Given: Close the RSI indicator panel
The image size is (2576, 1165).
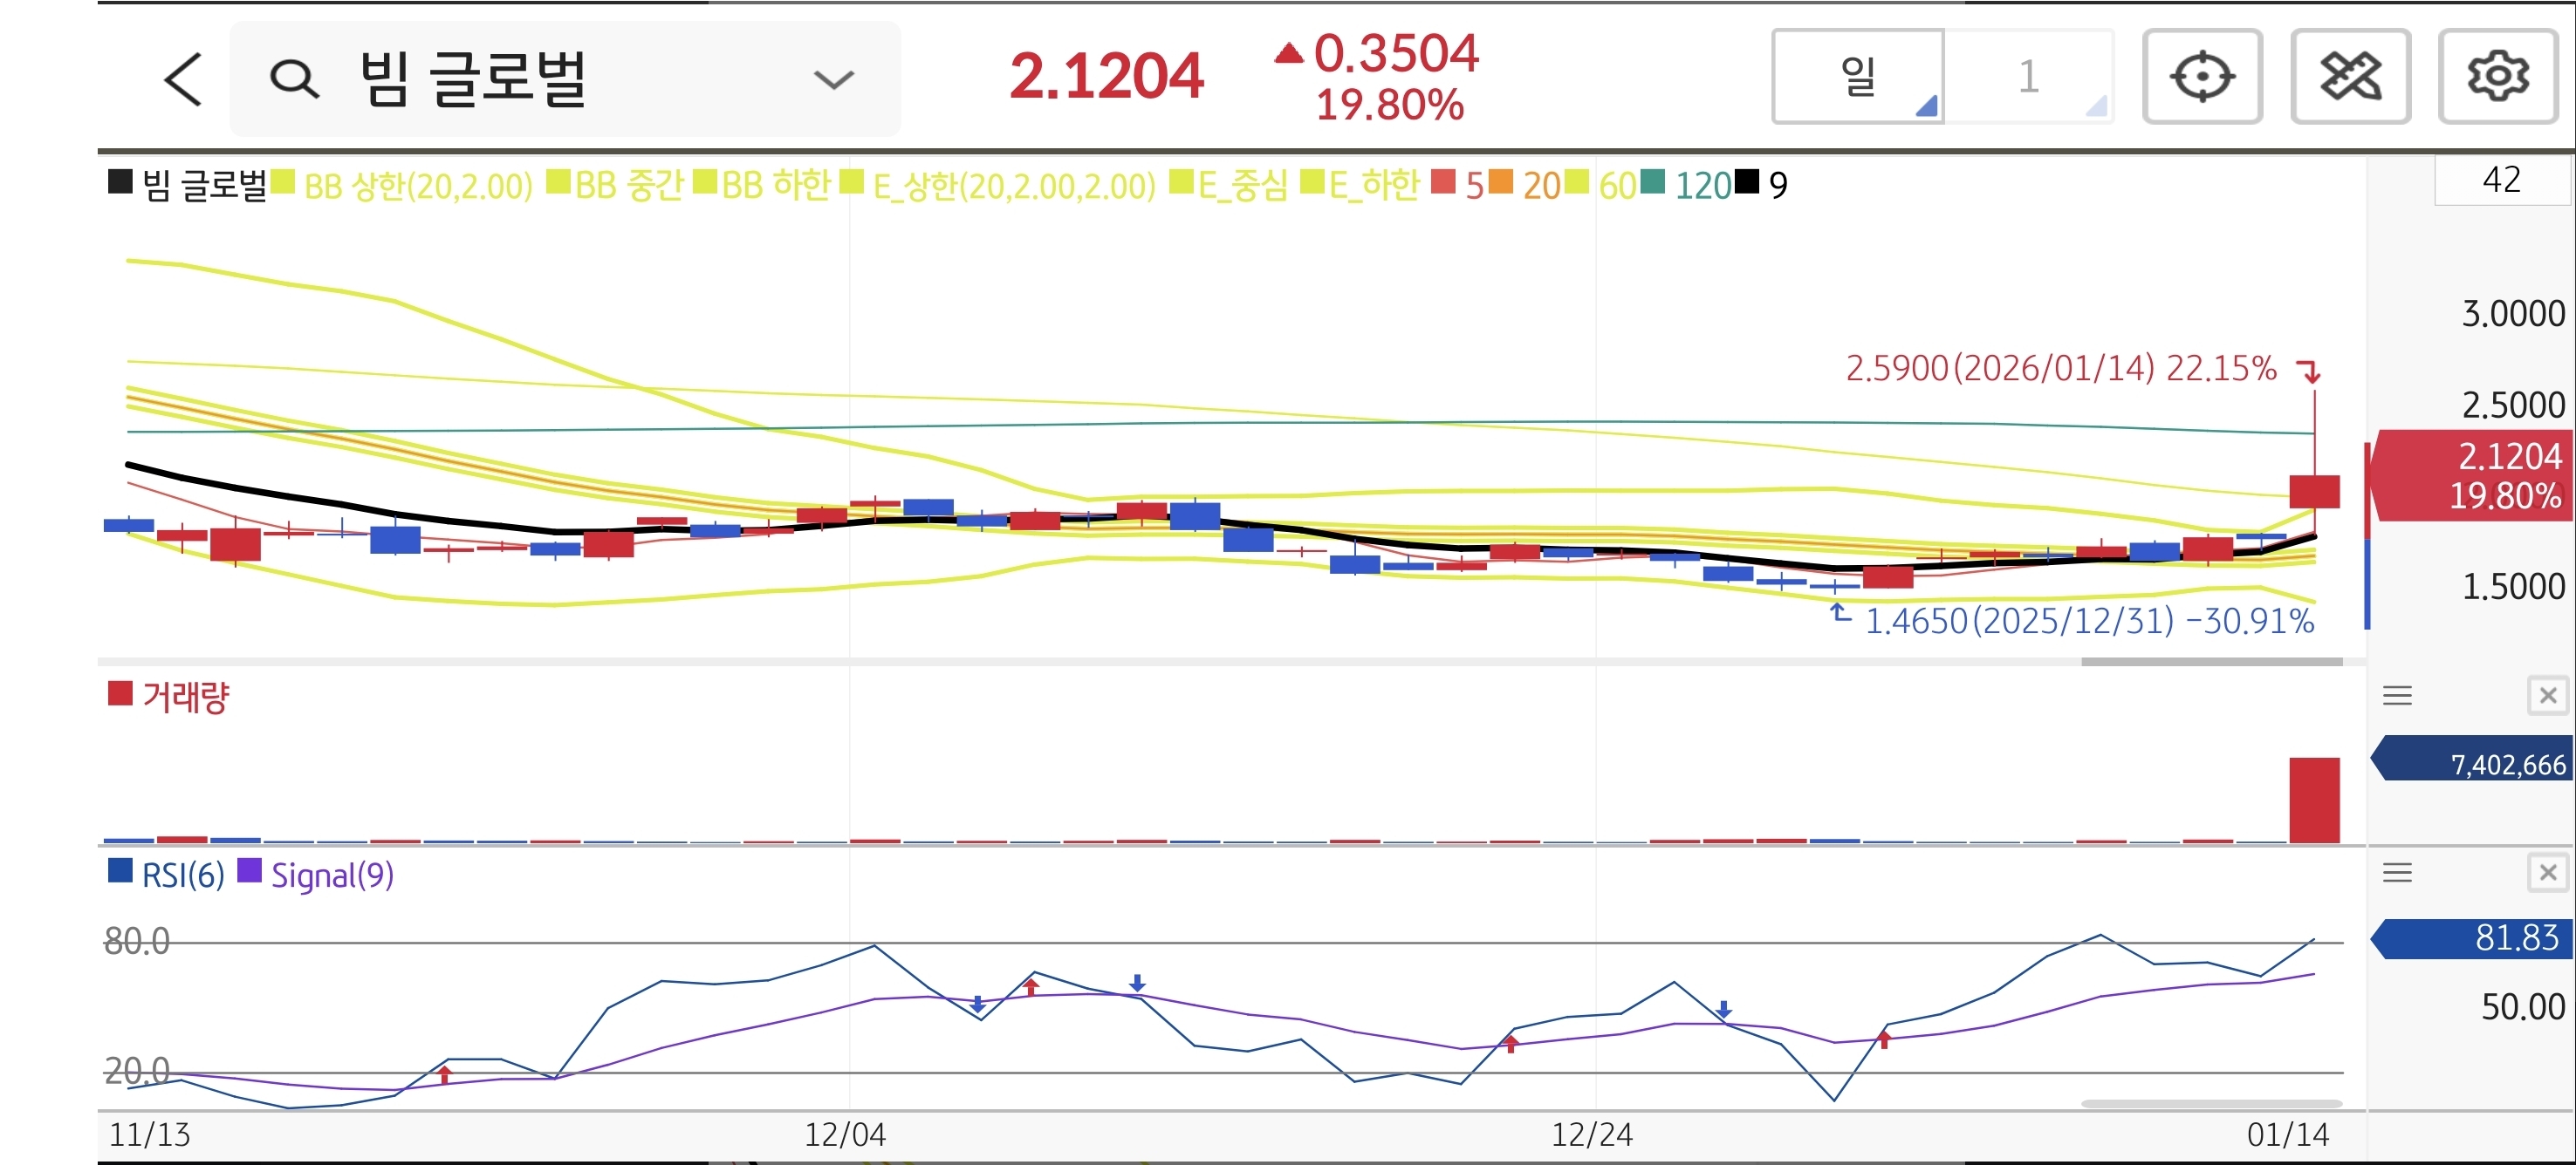Looking at the screenshot, I should point(2547,873).
